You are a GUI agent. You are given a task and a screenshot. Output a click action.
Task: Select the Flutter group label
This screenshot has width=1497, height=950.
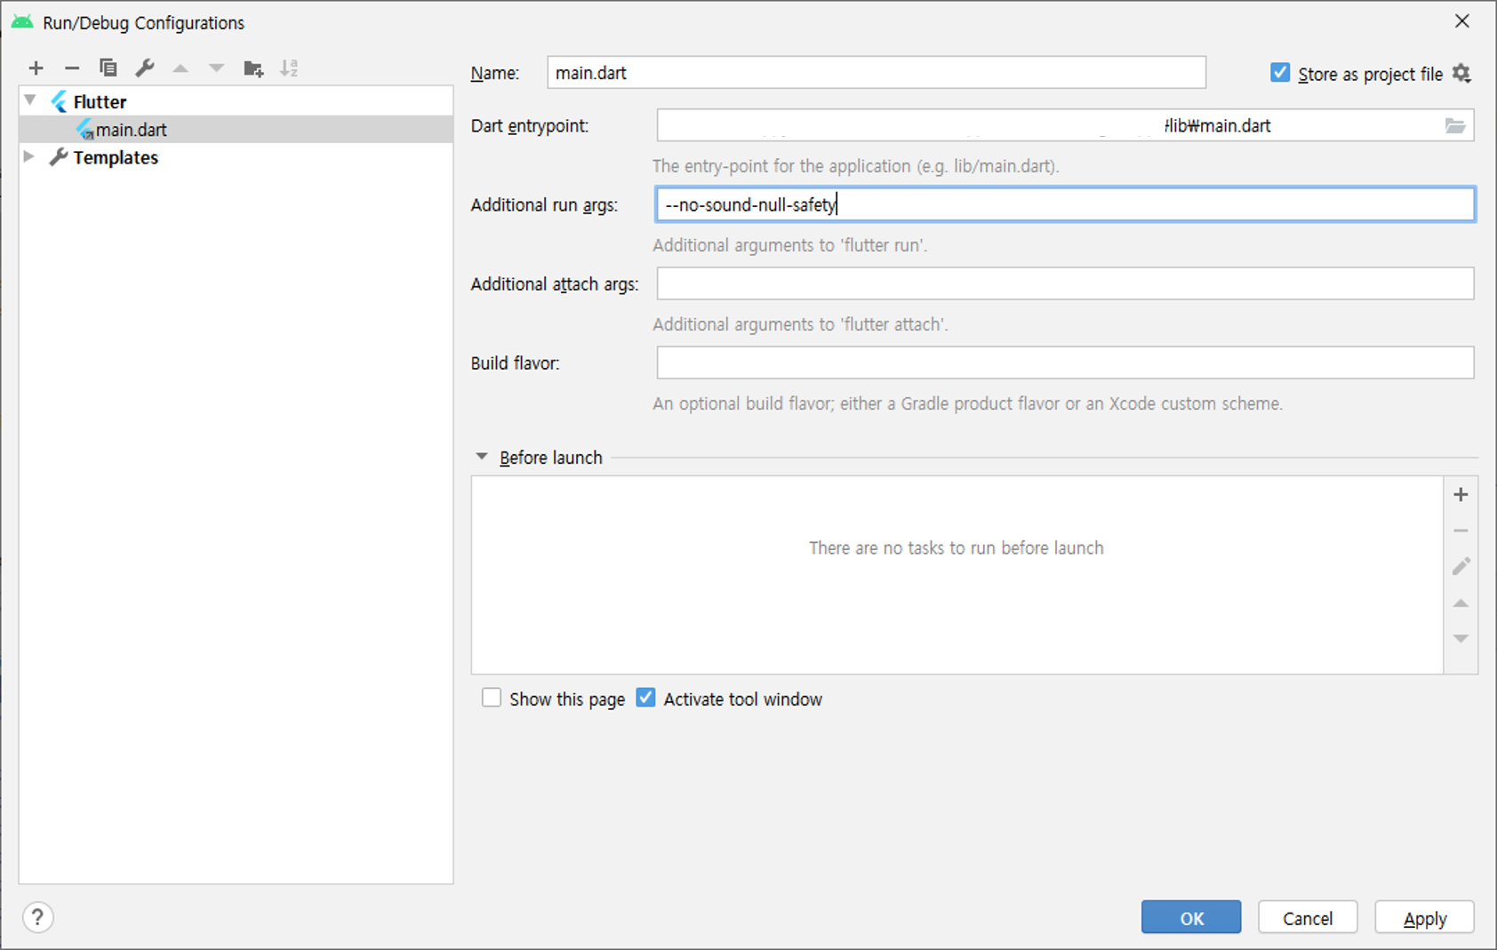(100, 101)
